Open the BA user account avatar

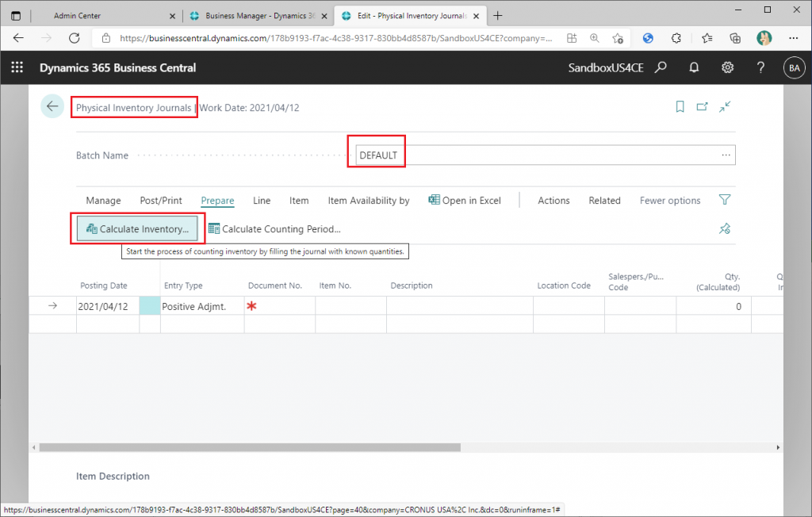click(x=795, y=68)
